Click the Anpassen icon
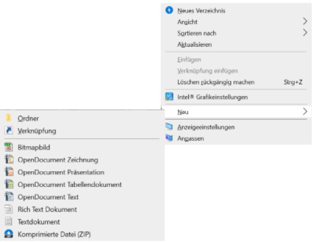 click(x=169, y=138)
